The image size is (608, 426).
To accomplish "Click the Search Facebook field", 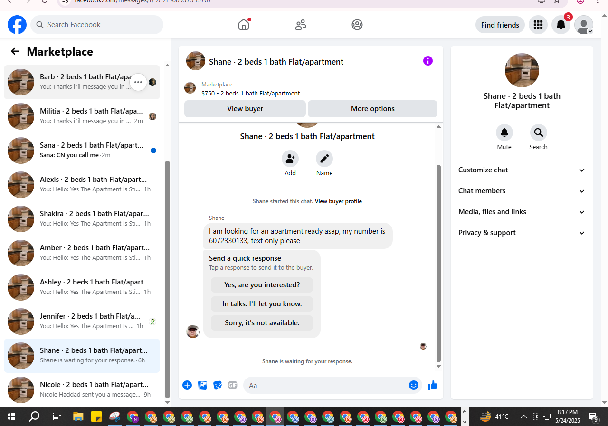I will (97, 25).
